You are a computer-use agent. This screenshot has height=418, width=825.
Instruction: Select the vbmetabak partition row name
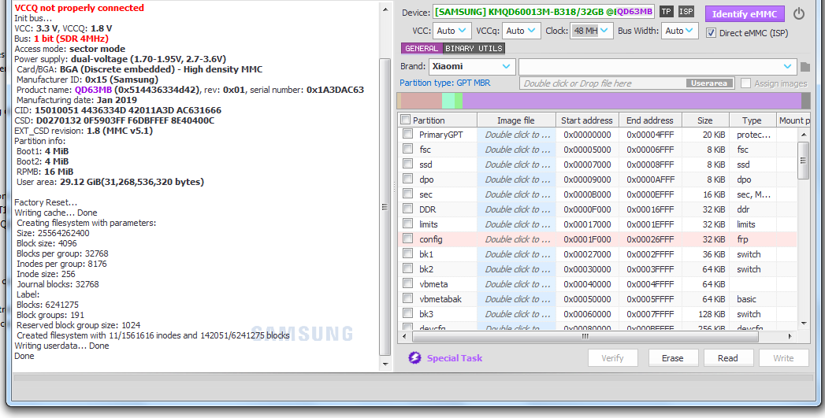[440, 299]
